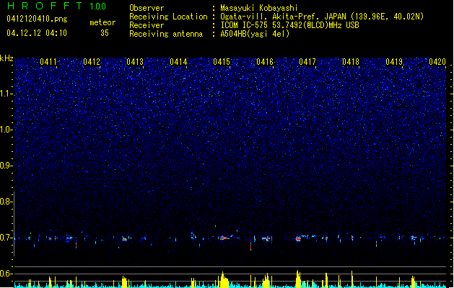
Task: Click observer name Masayuki Kobayashi
Action: click(259, 8)
